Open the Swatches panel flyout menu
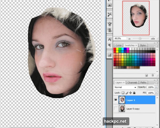The height and width of the screenshot is (128, 160). pos(157,46)
